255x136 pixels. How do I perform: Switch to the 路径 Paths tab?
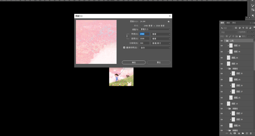point(234,23)
